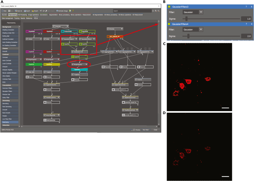Open the Measurement tab
The width and height of the screenshot is (254, 181).
click(x=86, y=15)
